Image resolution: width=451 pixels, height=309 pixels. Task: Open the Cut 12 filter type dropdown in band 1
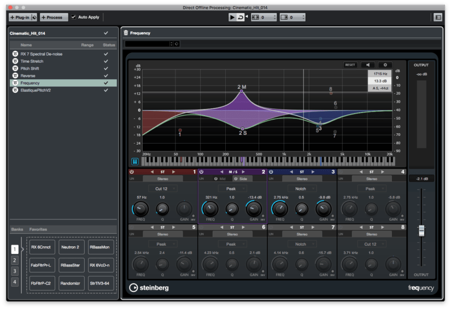(x=162, y=189)
